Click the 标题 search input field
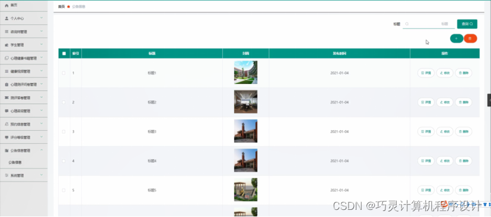The width and height of the screenshot is (491, 217). [429, 24]
